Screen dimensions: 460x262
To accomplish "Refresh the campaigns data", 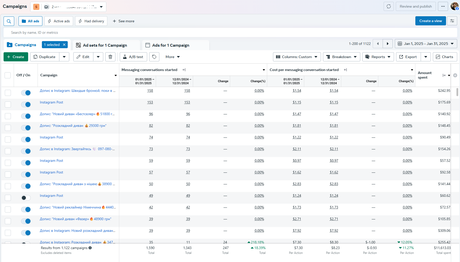I will [x=389, y=6].
